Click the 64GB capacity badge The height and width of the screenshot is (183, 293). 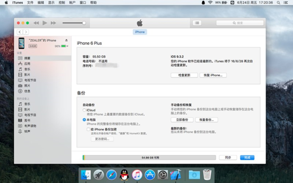(33, 46)
